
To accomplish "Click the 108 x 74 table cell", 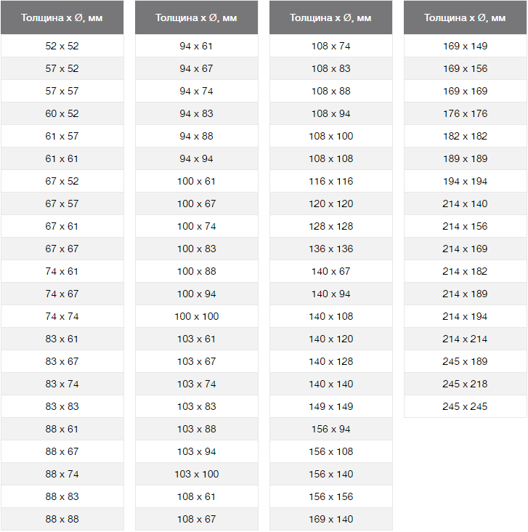I will pos(330,46).
